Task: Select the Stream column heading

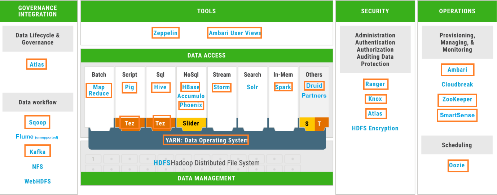Action: [x=221, y=74]
